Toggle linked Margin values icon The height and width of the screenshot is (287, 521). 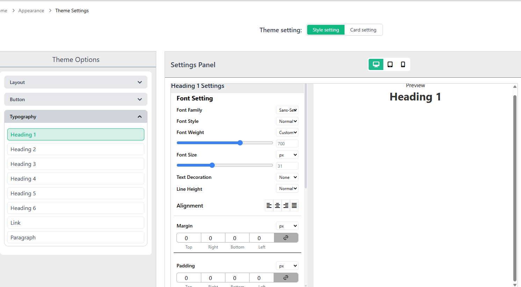click(x=286, y=238)
